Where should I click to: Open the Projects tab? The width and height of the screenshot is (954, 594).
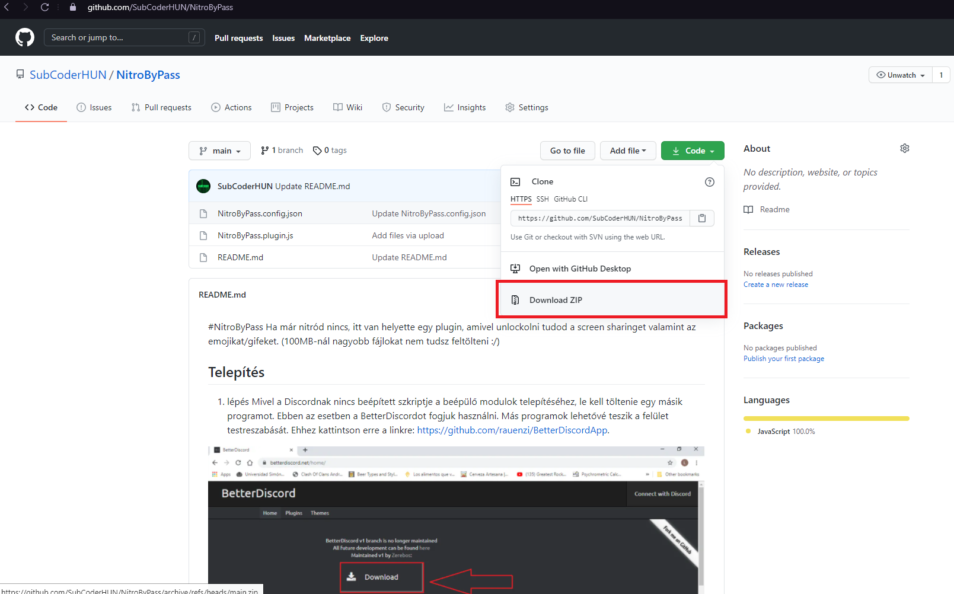(292, 107)
